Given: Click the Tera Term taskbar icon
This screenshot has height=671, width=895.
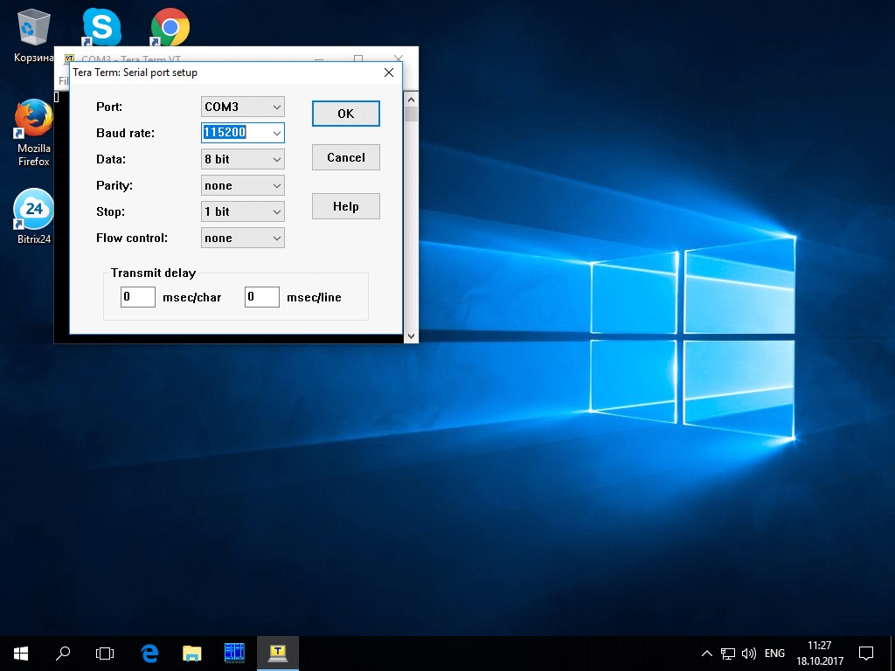Looking at the screenshot, I should [277, 653].
